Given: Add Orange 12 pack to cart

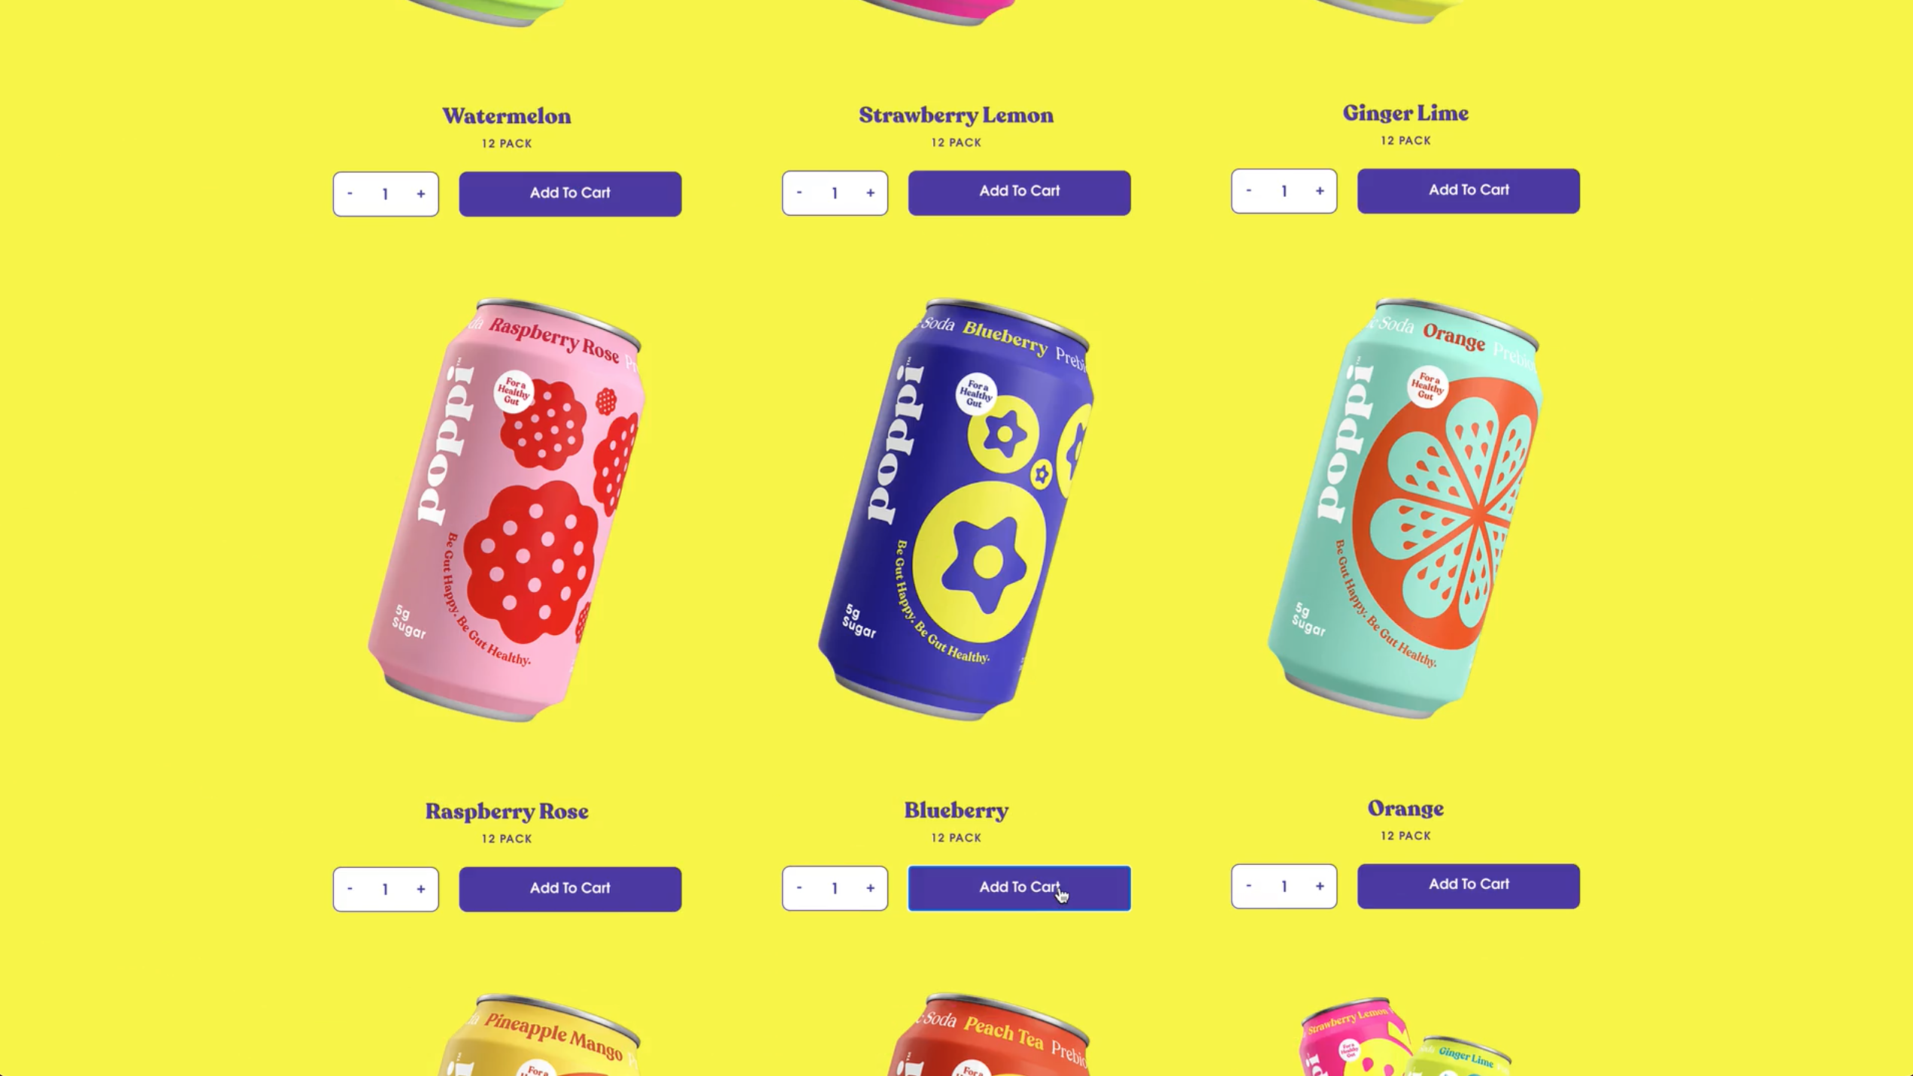Looking at the screenshot, I should click(1468, 886).
